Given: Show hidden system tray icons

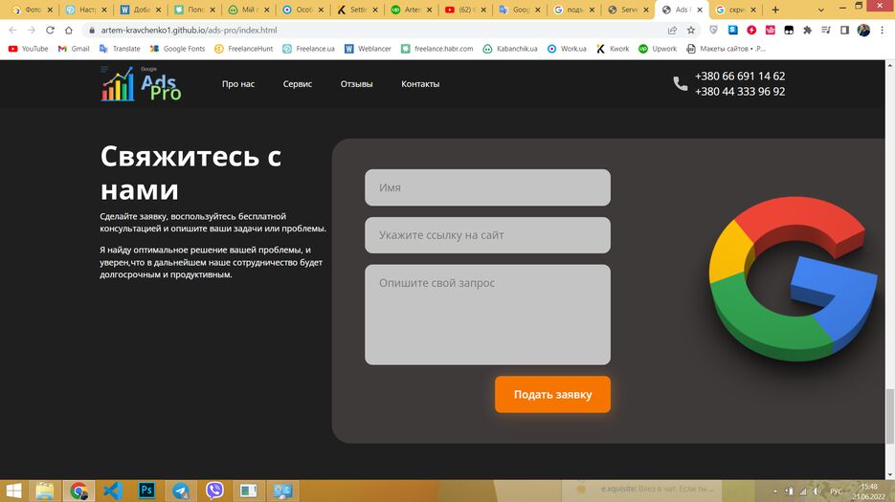Looking at the screenshot, I should pyautogui.click(x=775, y=491).
